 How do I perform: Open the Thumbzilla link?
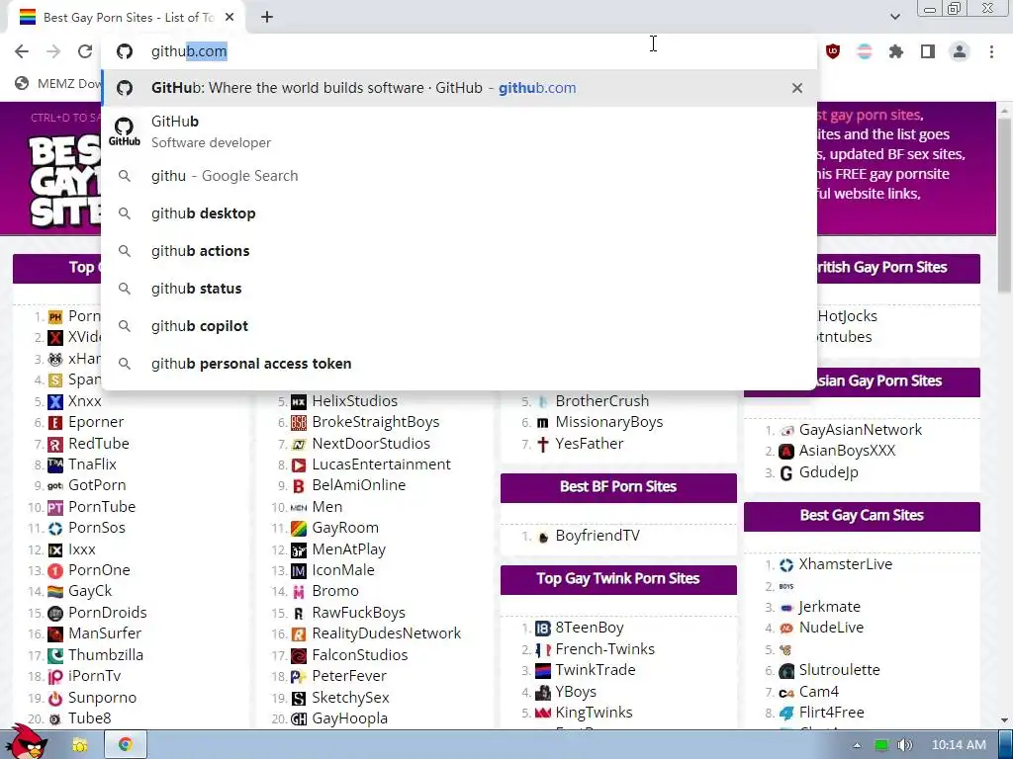coord(106,655)
